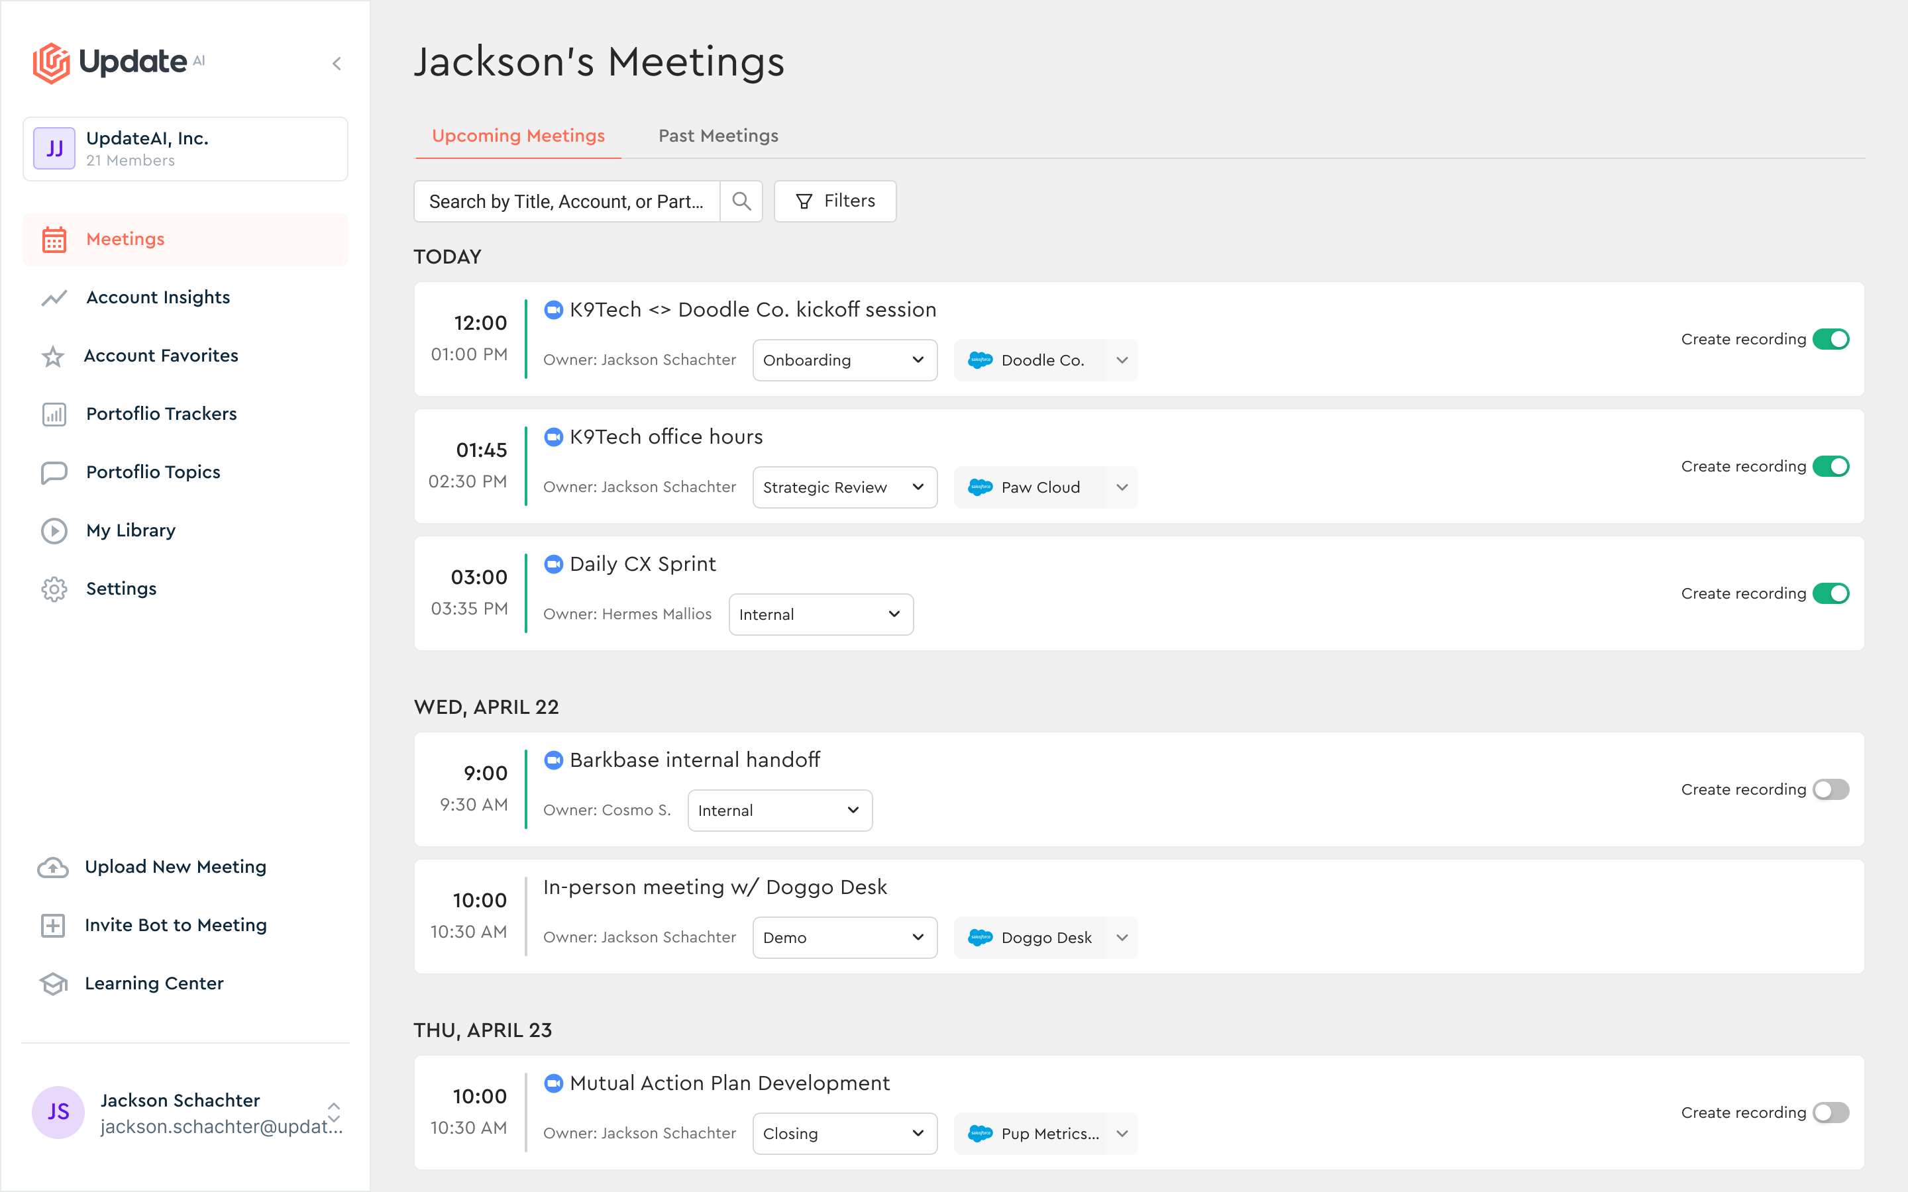Image resolution: width=1908 pixels, height=1192 pixels.
Task: Click the Upload New Meeting cloud icon
Action: coord(53,868)
